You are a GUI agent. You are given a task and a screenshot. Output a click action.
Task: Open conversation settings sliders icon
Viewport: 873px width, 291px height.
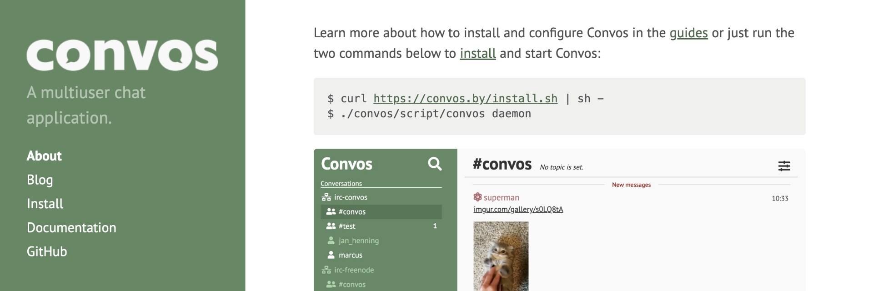(784, 166)
